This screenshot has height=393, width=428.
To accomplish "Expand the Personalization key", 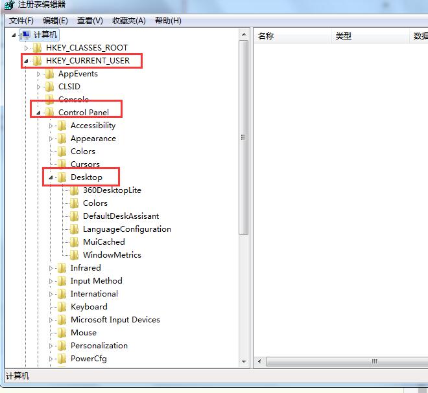I will 51,346.
